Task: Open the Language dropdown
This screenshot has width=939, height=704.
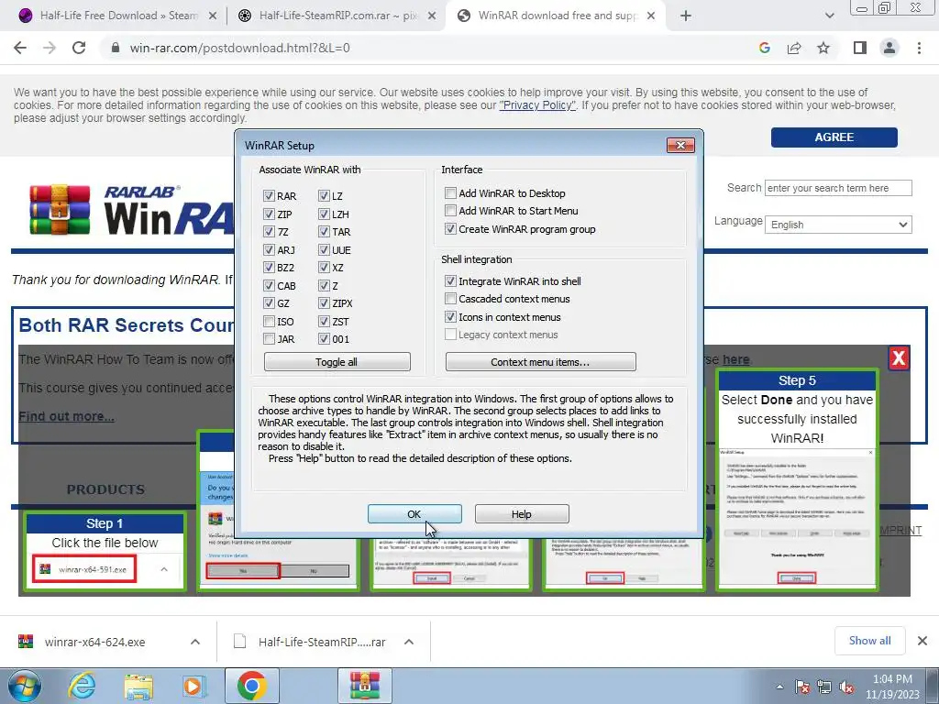Action: (x=838, y=225)
